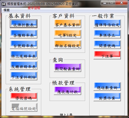This screenshot has width=129, height=118.
Task: Open 車漲修正 button
Action: point(107,34)
